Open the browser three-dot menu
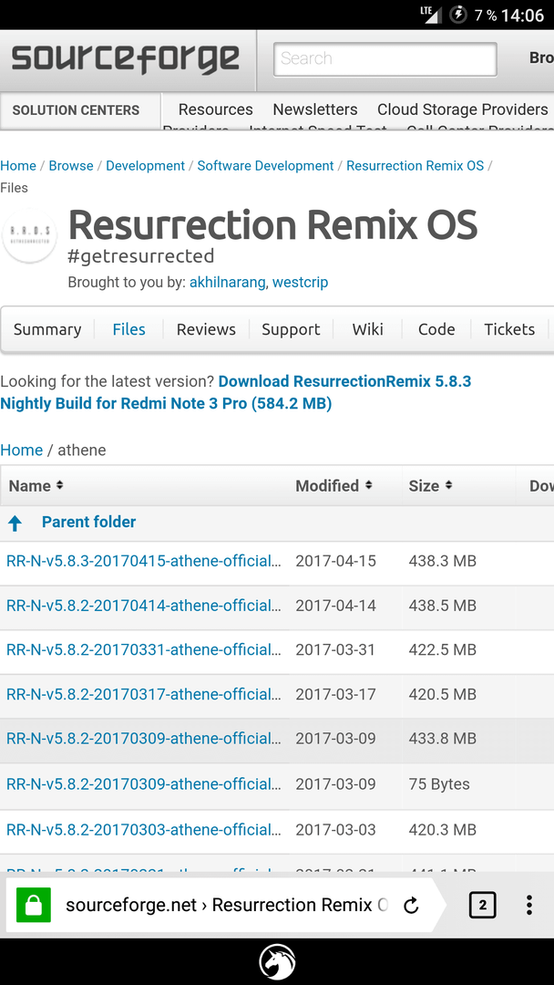The width and height of the screenshot is (554, 985). coord(528,906)
